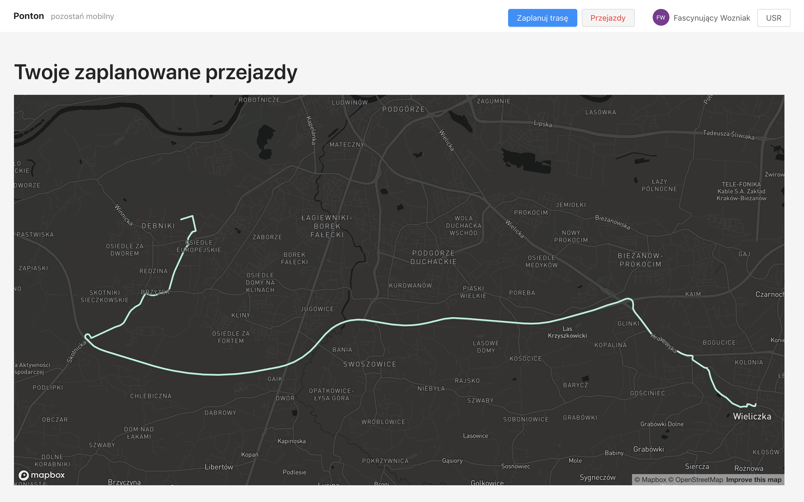
Task: Click the pozostań mobilny tagline
Action: [82, 16]
